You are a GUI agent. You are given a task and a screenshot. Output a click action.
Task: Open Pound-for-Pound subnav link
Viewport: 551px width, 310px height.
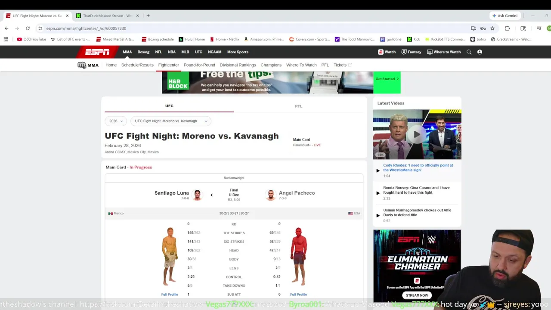pos(199,65)
